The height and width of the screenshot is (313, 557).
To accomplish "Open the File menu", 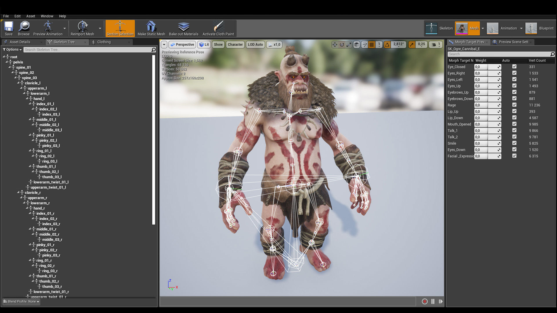I will coord(6,16).
